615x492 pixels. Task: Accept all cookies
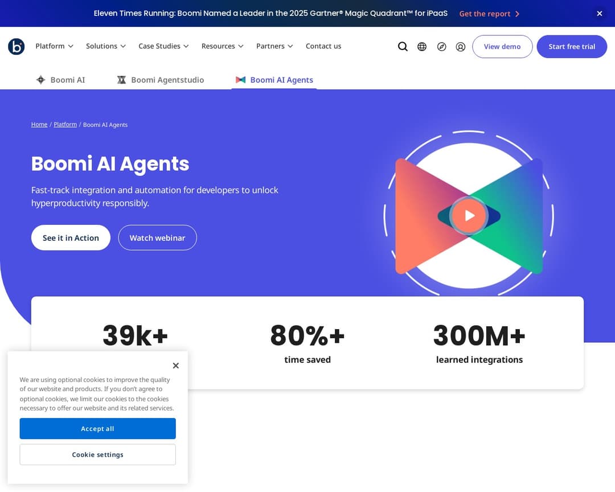coord(97,429)
